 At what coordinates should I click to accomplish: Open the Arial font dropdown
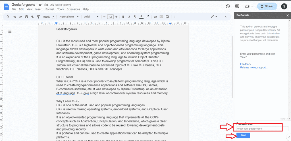tap(91, 17)
